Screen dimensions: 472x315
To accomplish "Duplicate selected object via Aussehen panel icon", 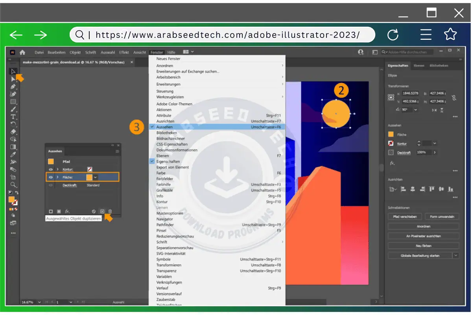I will (x=103, y=211).
